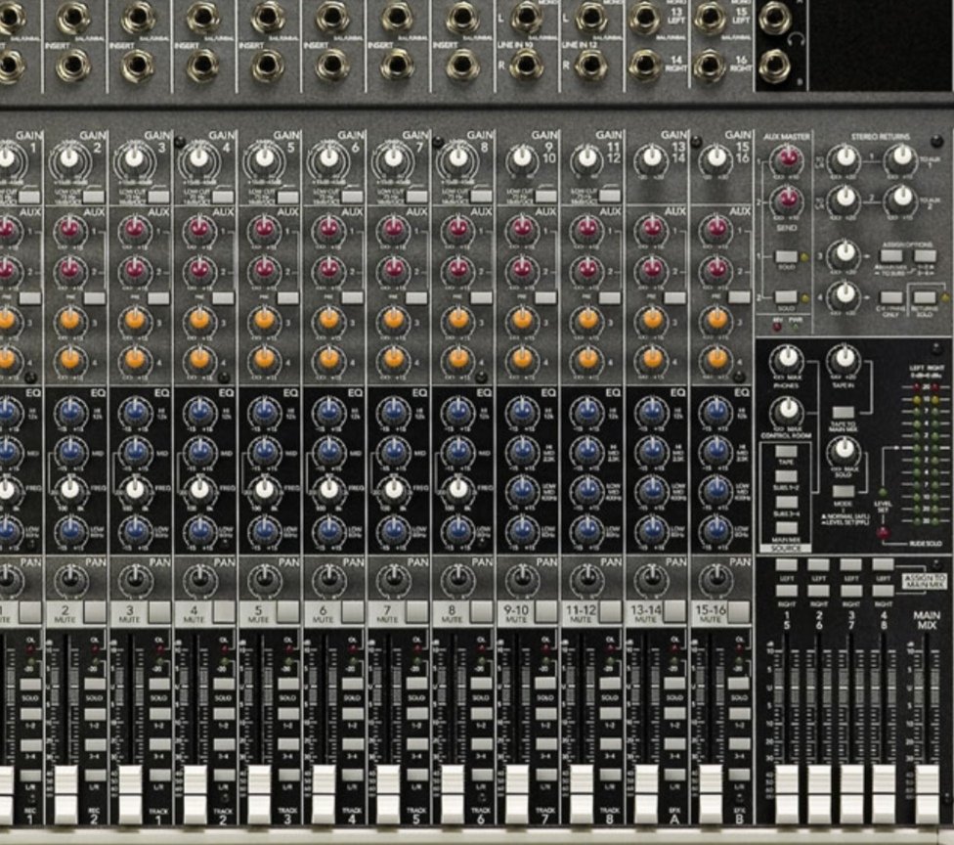Toggle L/R assign on channel 2

pyautogui.click(x=95, y=775)
